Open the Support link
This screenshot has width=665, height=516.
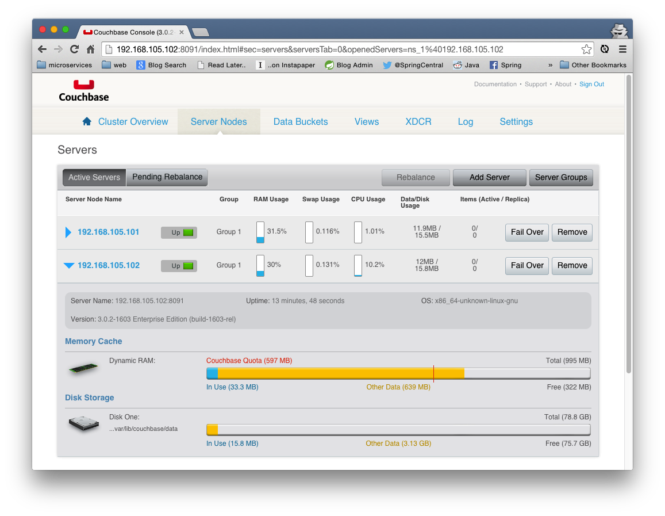coord(536,84)
